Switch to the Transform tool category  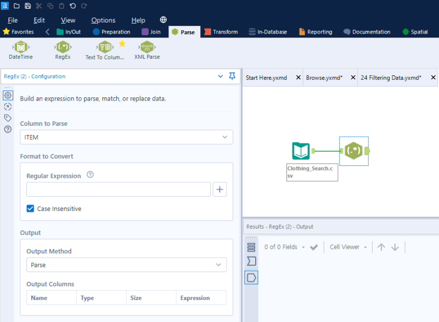(x=221, y=32)
